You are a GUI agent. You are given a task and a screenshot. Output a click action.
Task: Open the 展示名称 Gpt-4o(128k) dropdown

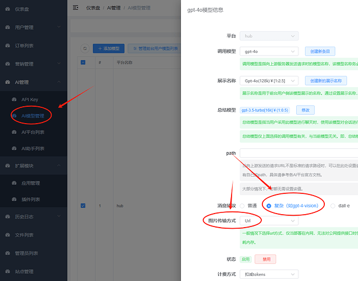[x=269, y=81]
